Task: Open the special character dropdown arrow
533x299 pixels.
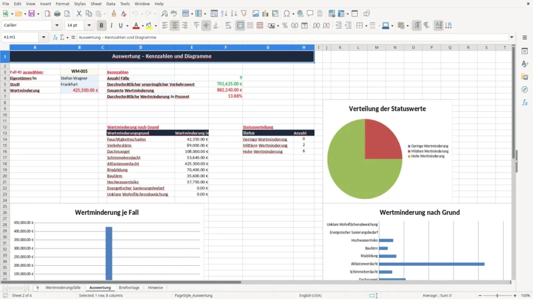Action: [x=293, y=14]
